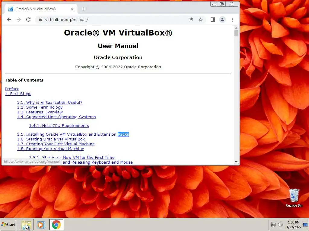
Task: Click the taskbar clock showing 1:38 PM
Action: pos(294,225)
